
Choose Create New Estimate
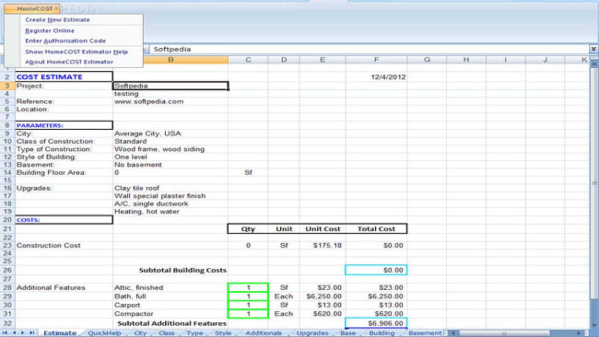58,20
